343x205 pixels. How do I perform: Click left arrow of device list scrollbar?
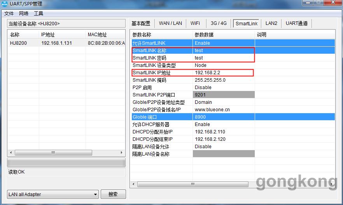coord(11,152)
